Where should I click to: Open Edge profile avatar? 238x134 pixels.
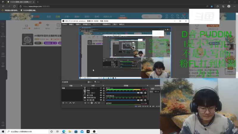(229, 6)
